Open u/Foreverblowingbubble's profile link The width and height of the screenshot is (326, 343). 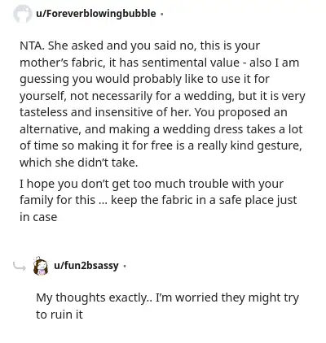[96, 14]
